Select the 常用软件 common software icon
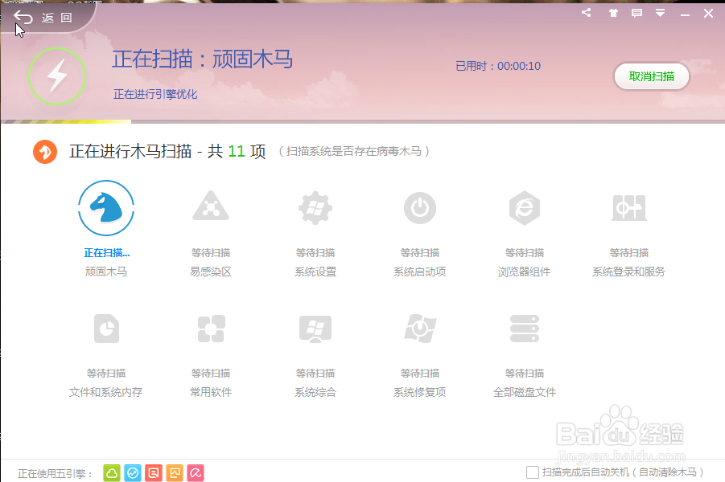Screen dimensions: 725x482 [x=210, y=329]
